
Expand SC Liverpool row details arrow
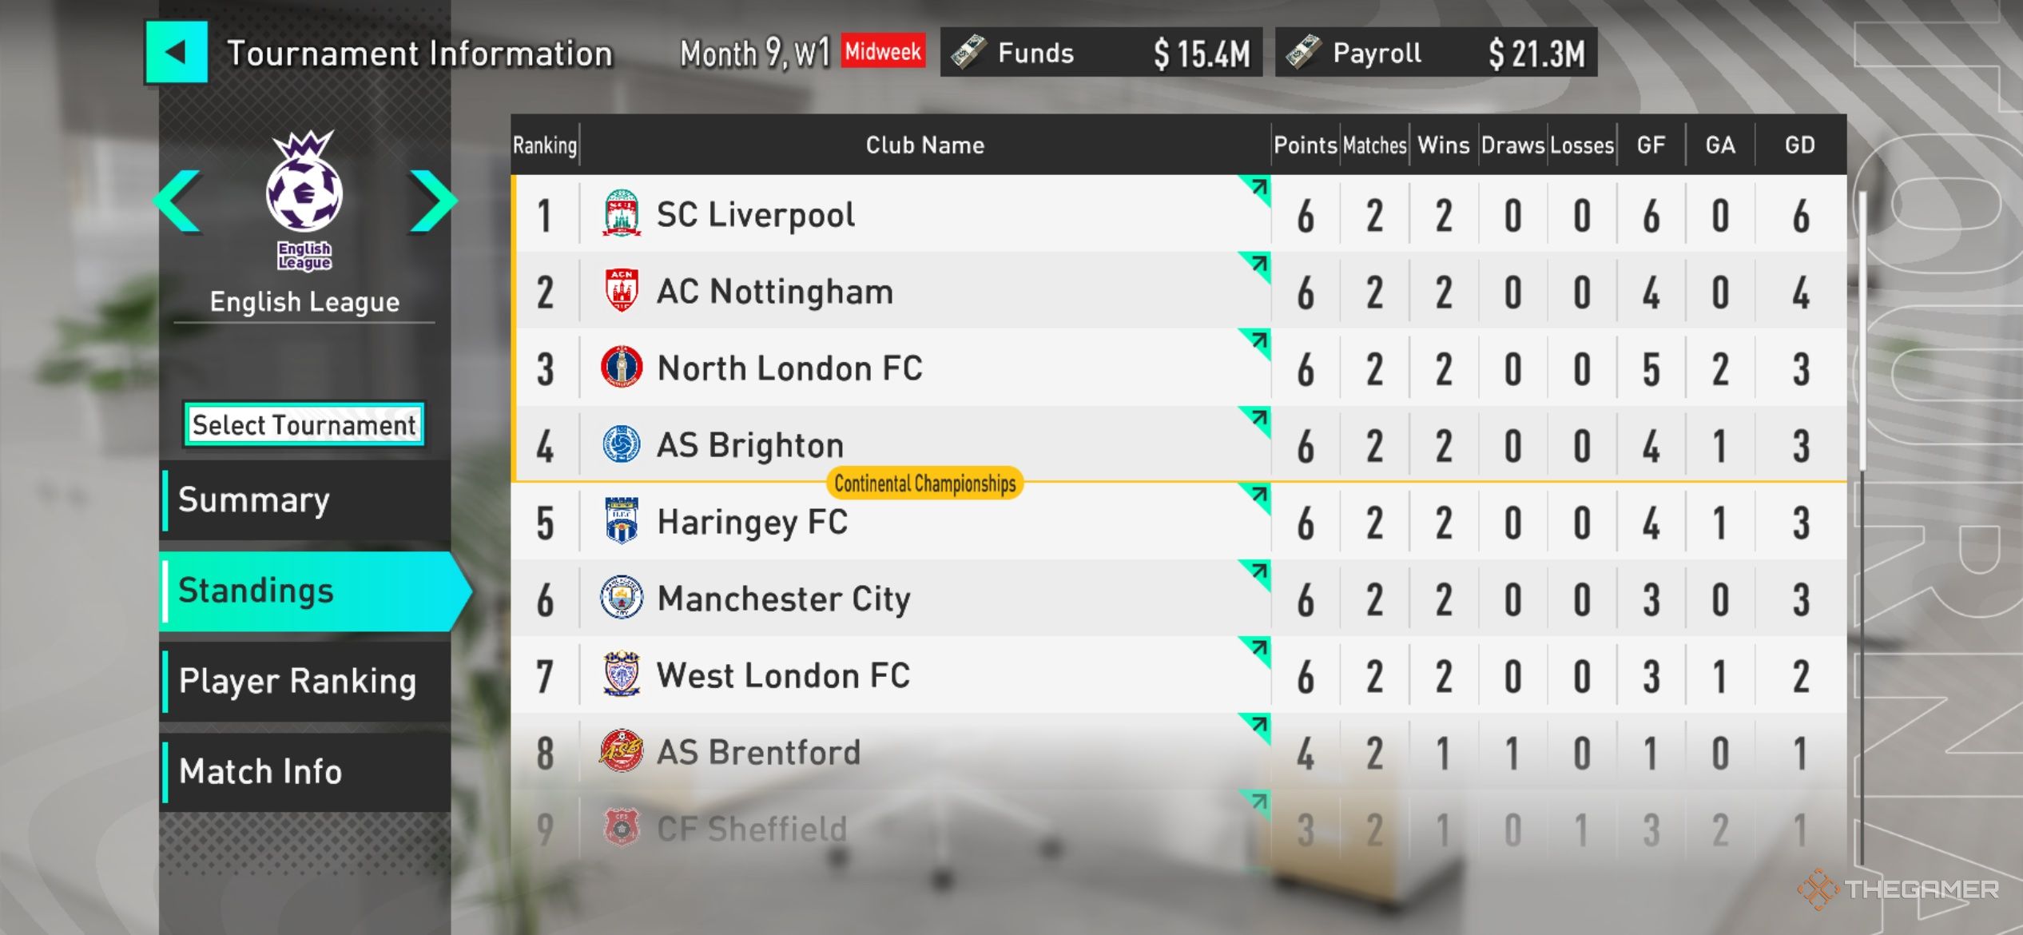pos(1257,189)
